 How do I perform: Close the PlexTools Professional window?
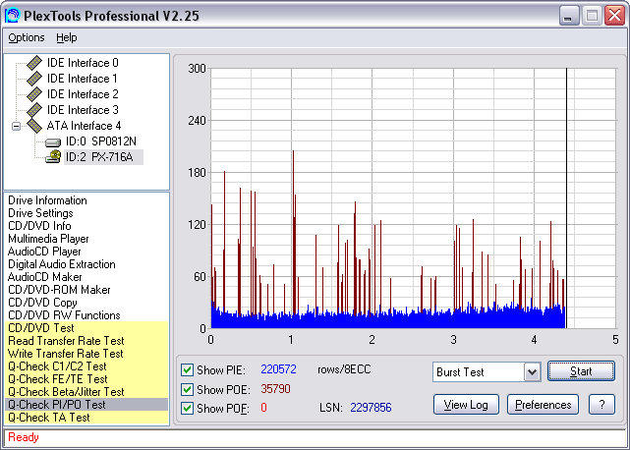[x=614, y=16]
